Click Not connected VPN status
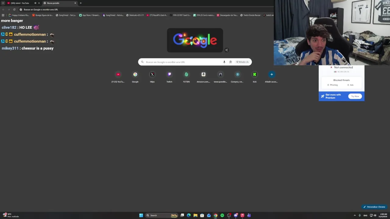390x219 pixels. coord(343,68)
